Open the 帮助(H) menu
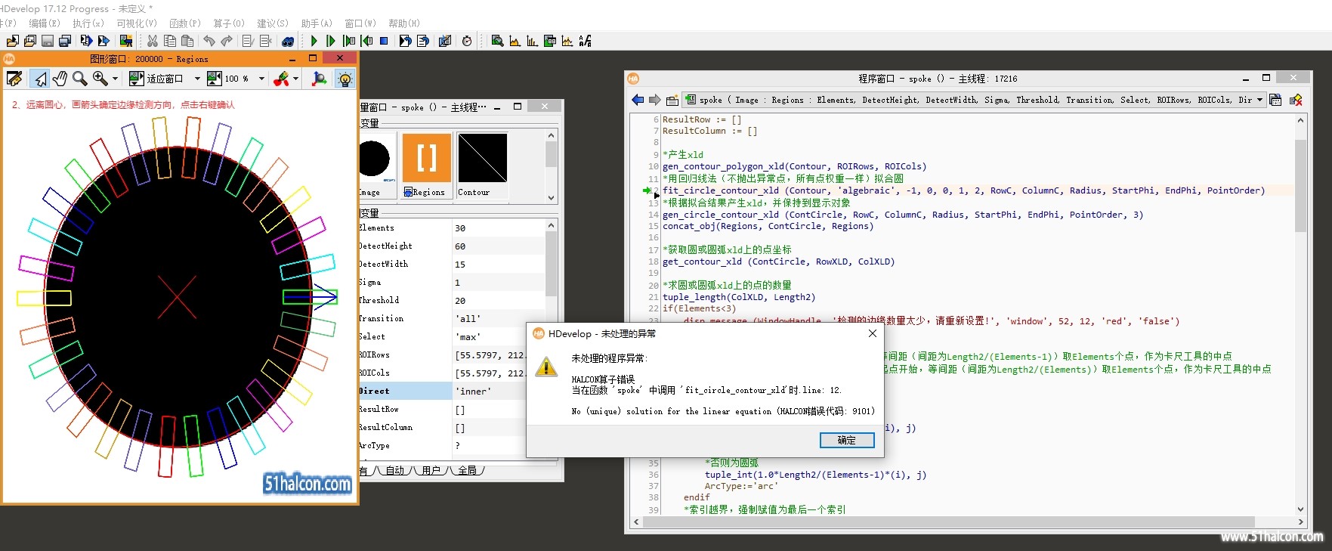Viewport: 1332px width, 551px height. tap(403, 23)
